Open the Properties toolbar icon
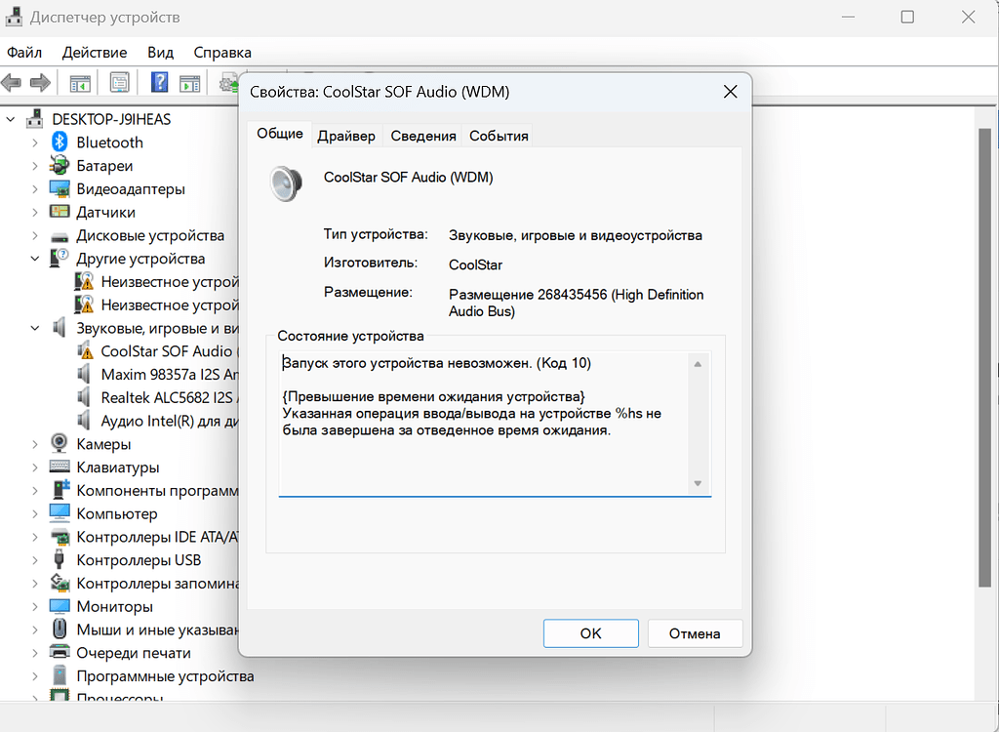999x732 pixels. [x=119, y=84]
